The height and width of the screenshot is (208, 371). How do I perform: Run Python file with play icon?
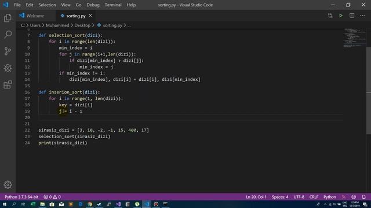point(341,16)
